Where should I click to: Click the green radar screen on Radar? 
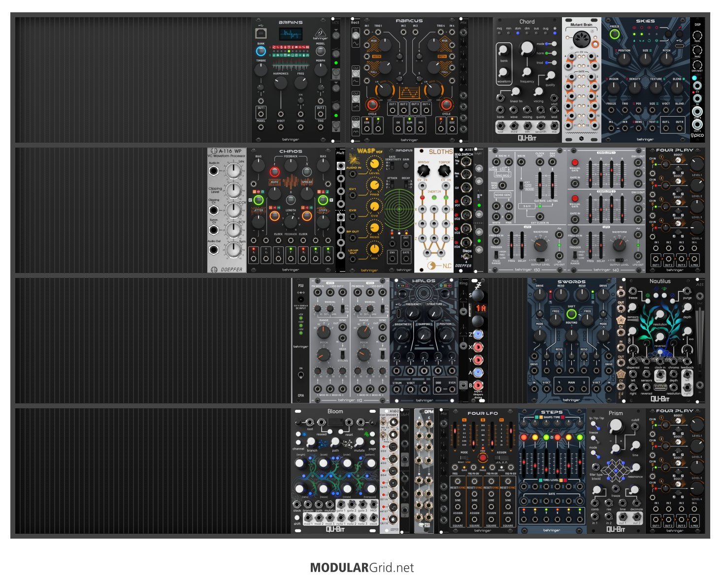pyautogui.click(x=399, y=209)
